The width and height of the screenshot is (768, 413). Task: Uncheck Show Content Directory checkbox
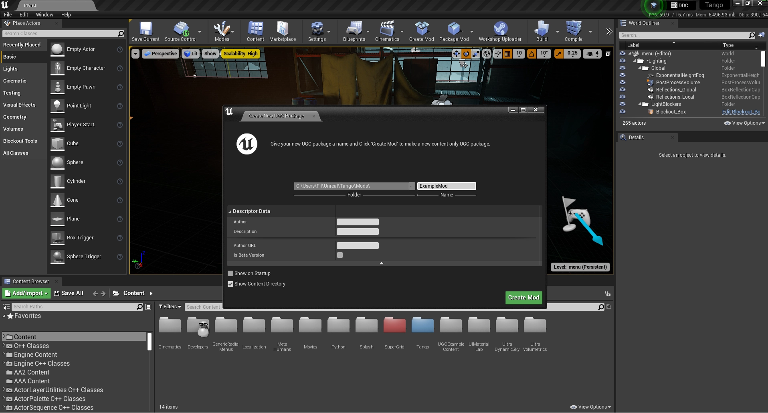[x=230, y=284]
